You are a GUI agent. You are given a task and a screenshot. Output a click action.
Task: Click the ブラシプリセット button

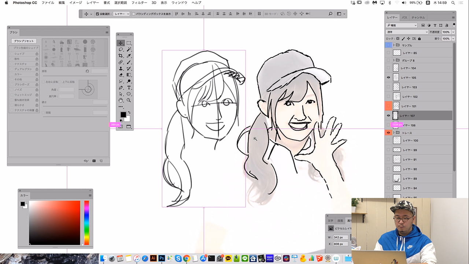pos(24,41)
